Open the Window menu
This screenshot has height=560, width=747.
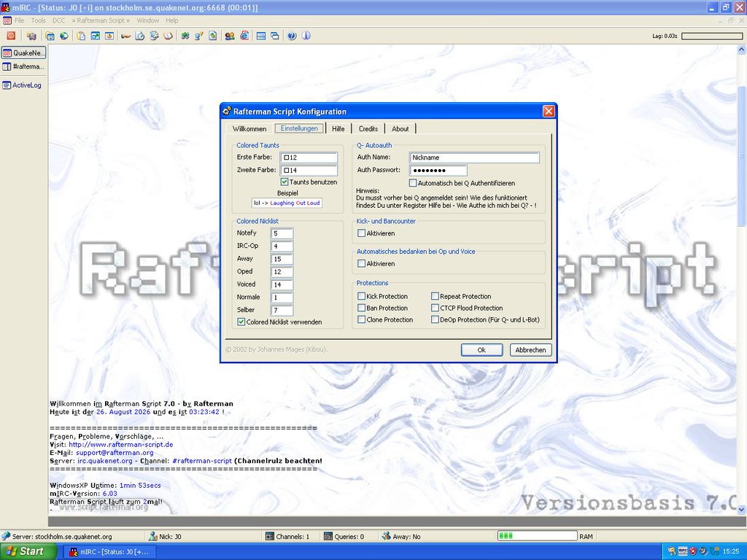(x=147, y=20)
